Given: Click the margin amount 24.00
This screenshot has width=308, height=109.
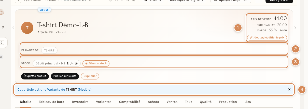Looking at the screenshot, I should (x=283, y=30).
